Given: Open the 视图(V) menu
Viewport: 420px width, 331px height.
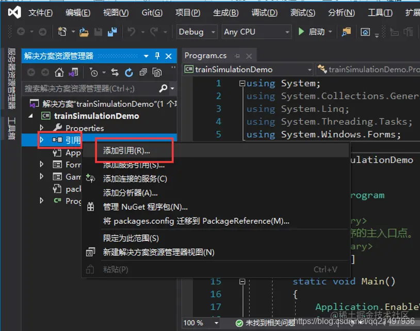Looking at the screenshot, I should coord(116,12).
